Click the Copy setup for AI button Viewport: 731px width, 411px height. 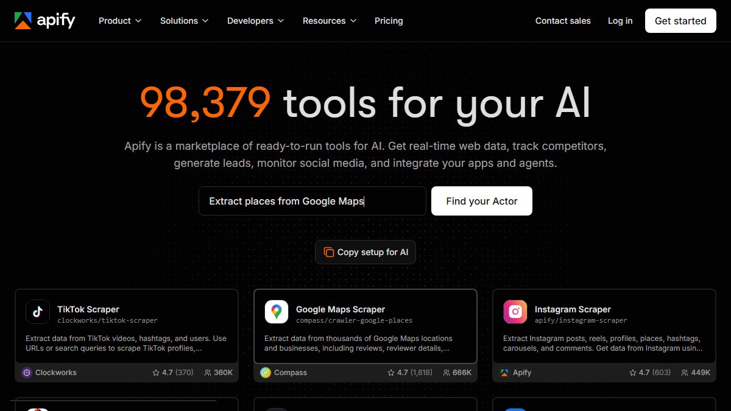click(x=365, y=252)
